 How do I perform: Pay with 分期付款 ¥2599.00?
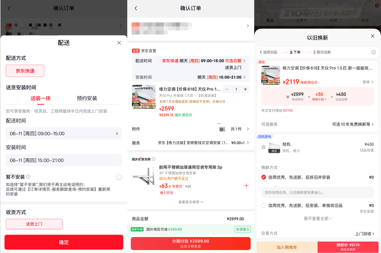(x=191, y=244)
